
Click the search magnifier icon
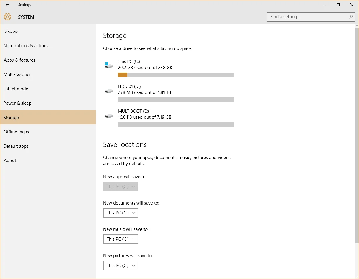tap(351, 17)
